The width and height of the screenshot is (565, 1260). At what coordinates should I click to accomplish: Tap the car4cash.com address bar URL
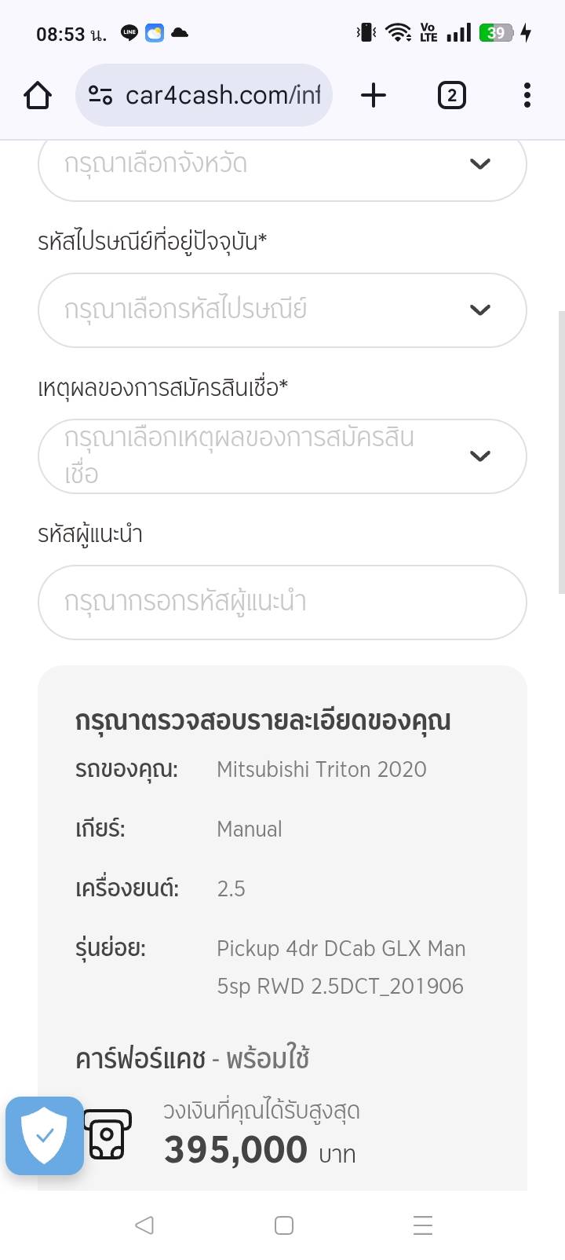click(x=223, y=96)
